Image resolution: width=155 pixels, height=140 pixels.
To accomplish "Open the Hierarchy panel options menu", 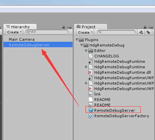I will click(69, 28).
